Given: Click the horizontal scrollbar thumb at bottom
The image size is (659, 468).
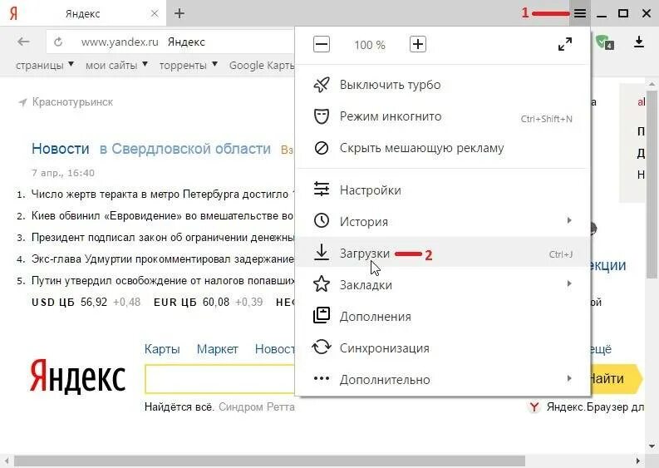Looking at the screenshot, I should coord(269,461).
